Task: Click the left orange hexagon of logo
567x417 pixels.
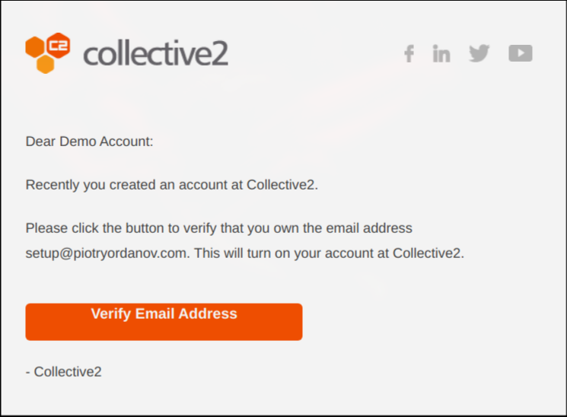Action: (x=35, y=47)
